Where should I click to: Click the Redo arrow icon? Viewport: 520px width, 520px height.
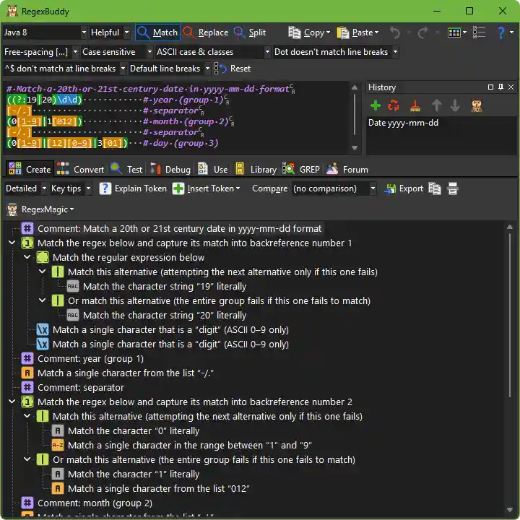(x=422, y=32)
